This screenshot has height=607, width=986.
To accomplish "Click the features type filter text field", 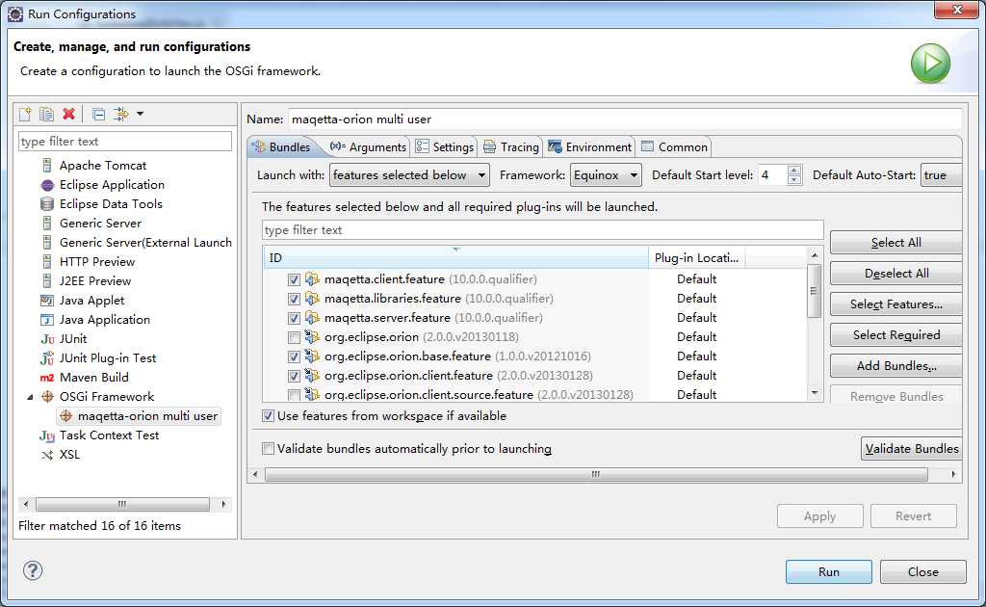I will click(543, 229).
